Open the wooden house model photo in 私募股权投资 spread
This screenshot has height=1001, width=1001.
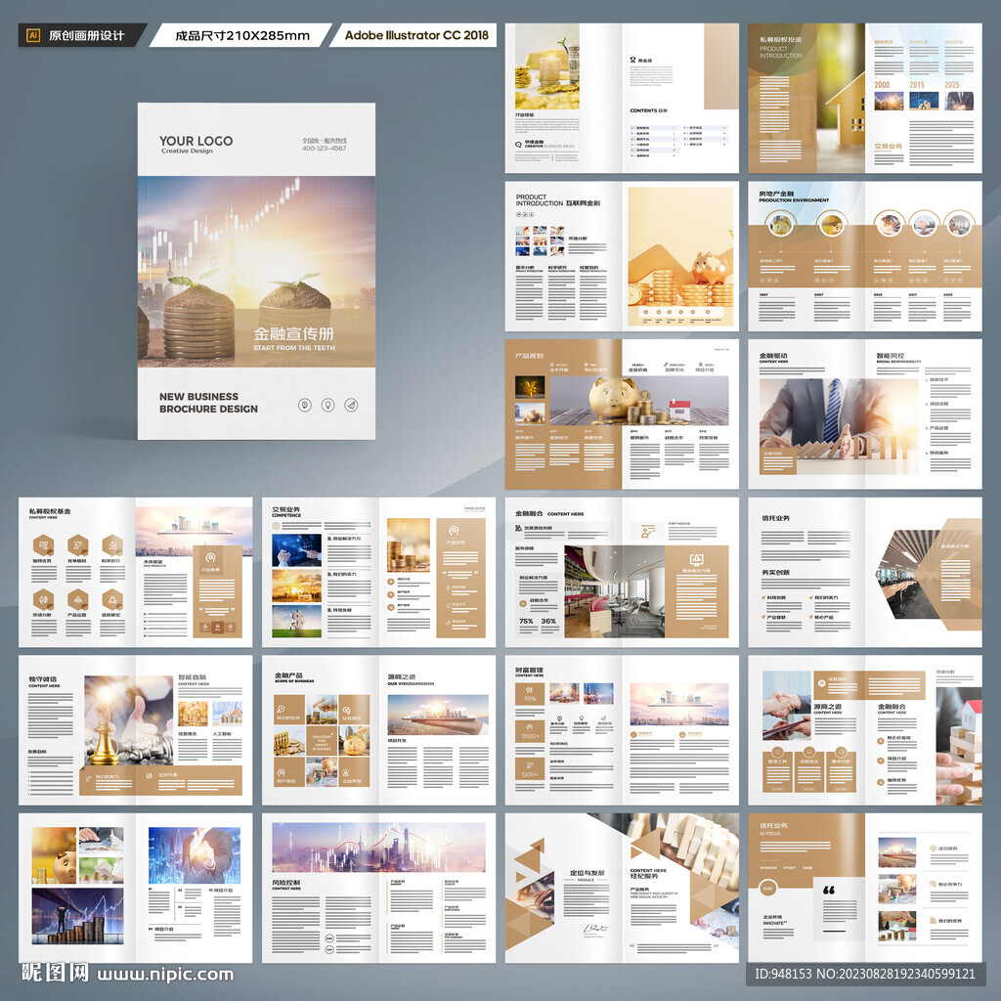coord(841,99)
